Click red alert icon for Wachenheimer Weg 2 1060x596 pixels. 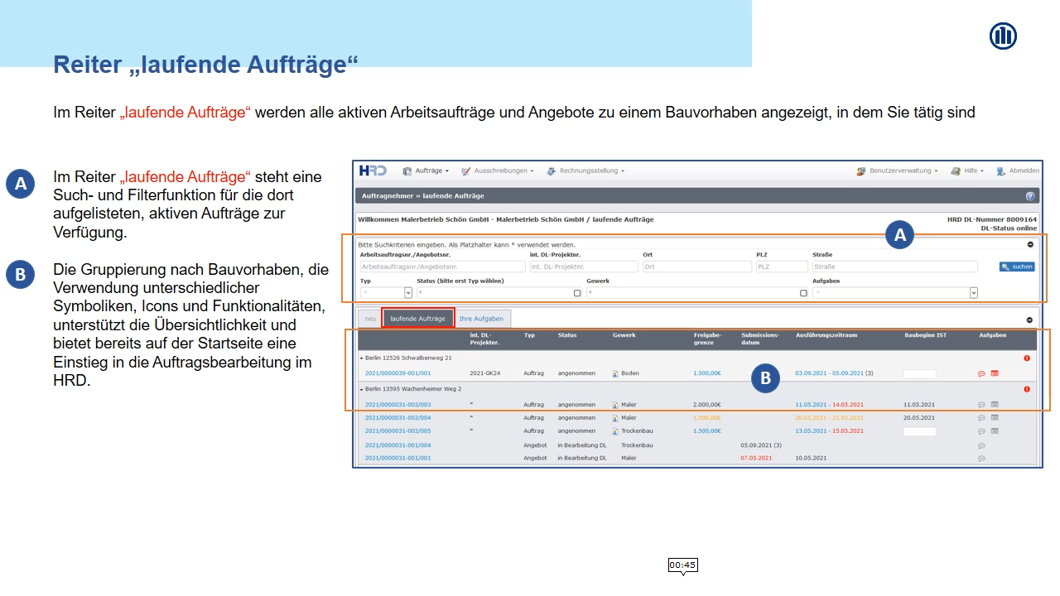[x=1027, y=388]
